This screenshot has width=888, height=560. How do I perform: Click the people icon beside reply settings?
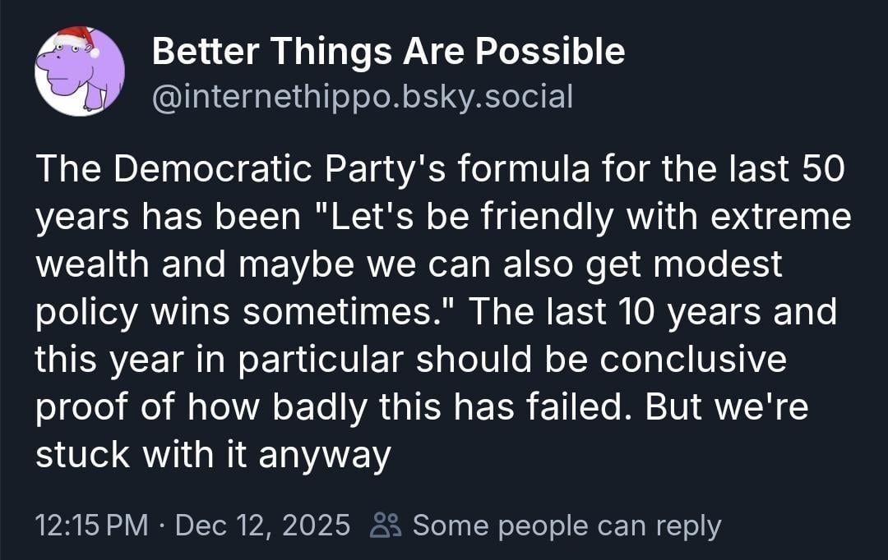[x=386, y=525]
